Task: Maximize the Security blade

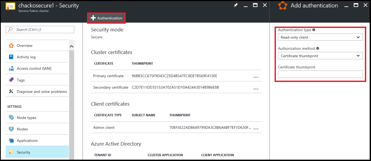Action: [x=255, y=5]
